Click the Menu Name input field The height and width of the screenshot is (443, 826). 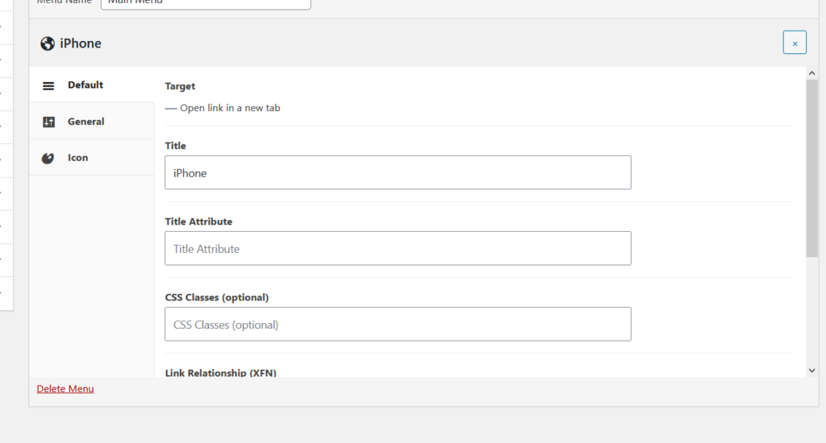coord(206,3)
